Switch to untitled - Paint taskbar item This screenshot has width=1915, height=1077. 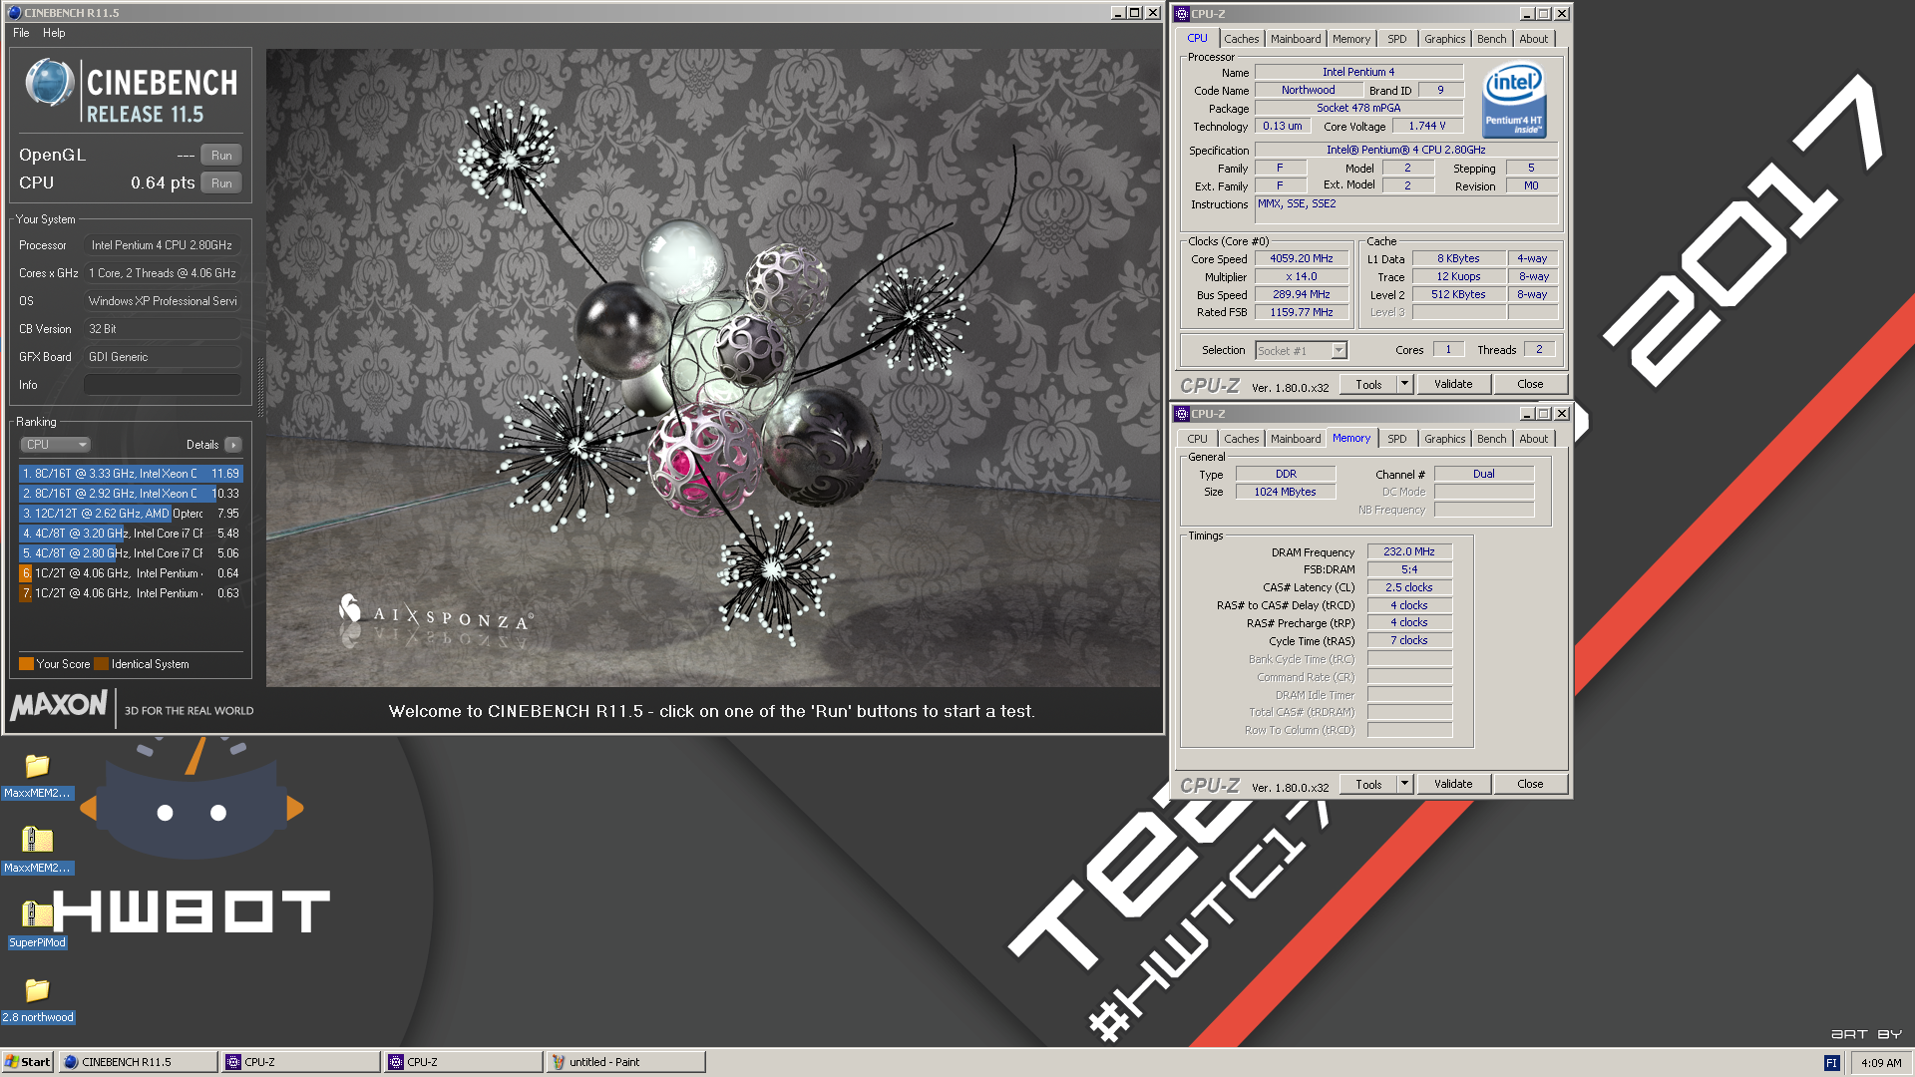[x=625, y=1062]
